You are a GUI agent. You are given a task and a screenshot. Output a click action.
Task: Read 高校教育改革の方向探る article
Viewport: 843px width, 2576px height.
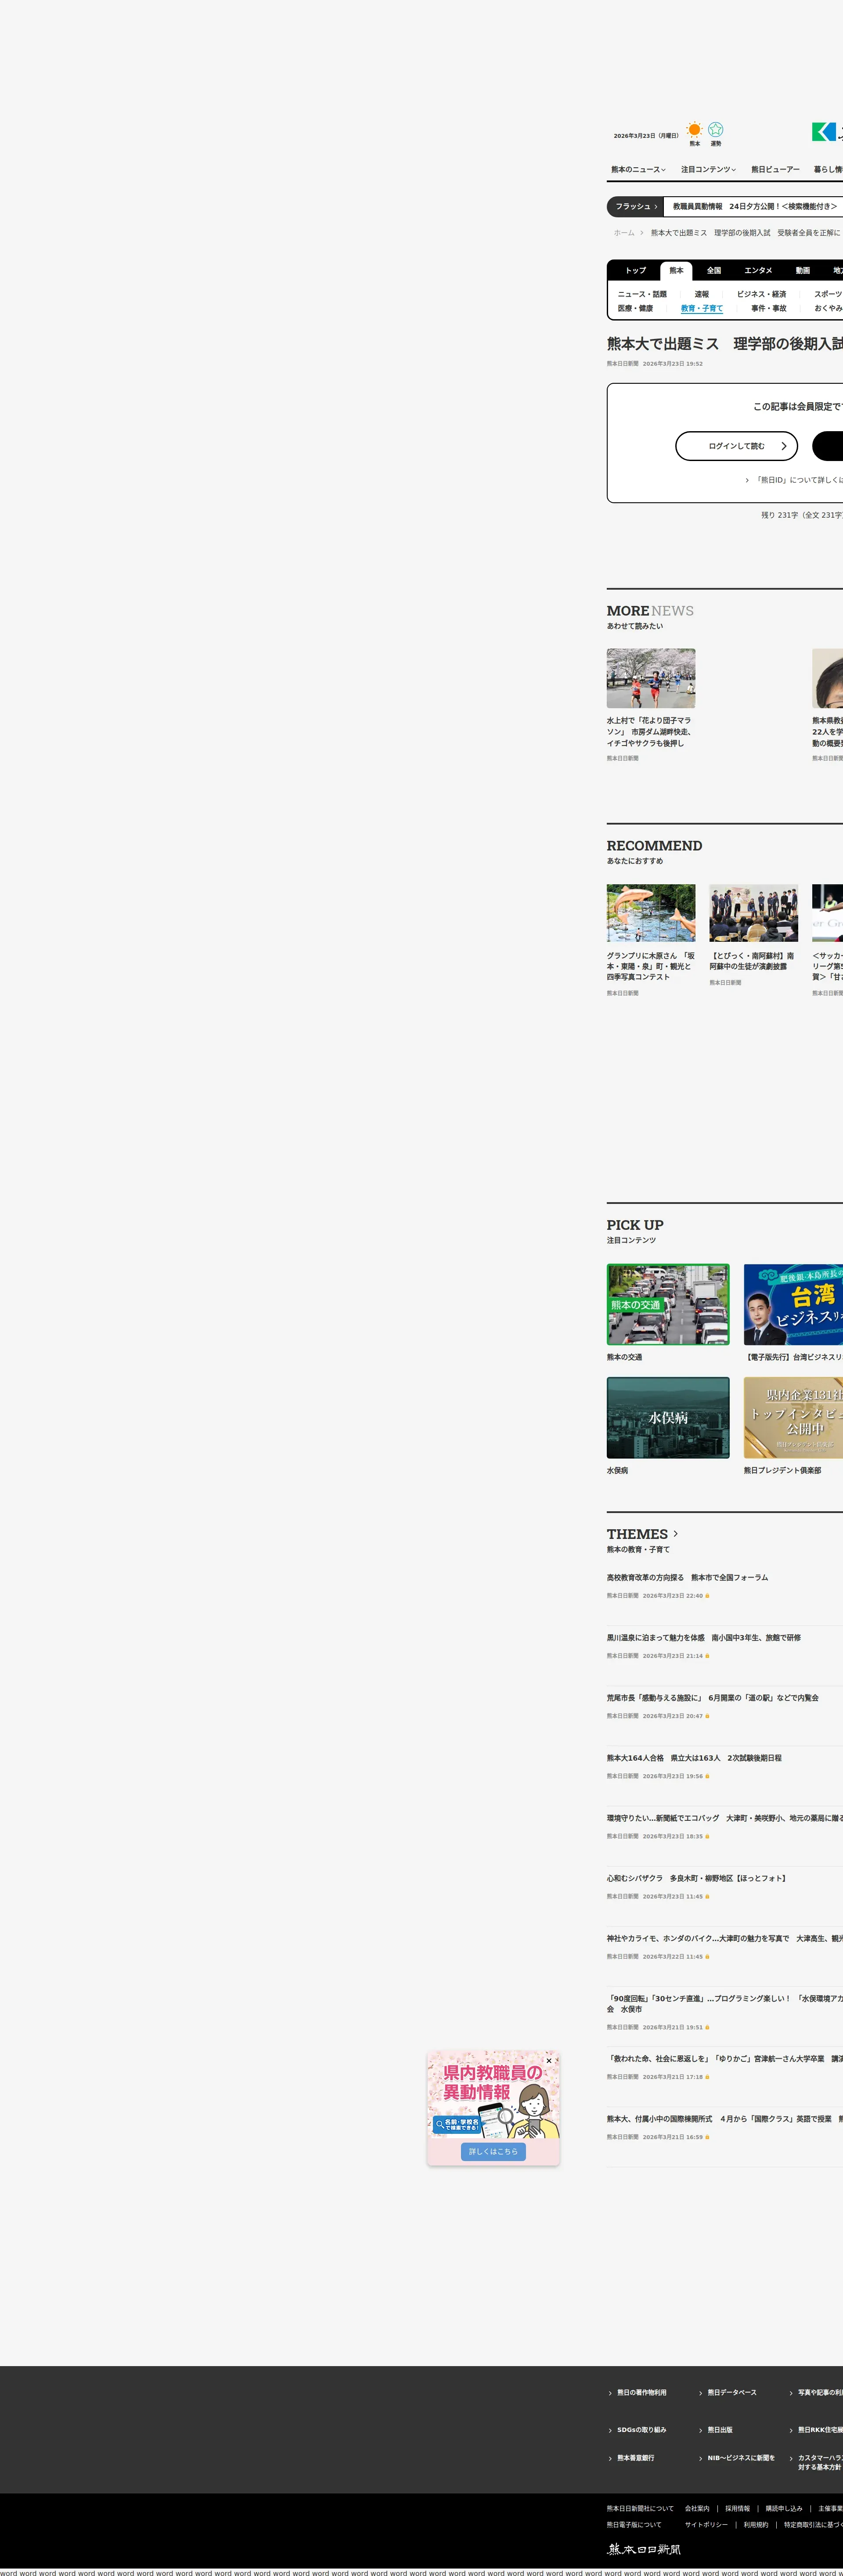tap(688, 1578)
